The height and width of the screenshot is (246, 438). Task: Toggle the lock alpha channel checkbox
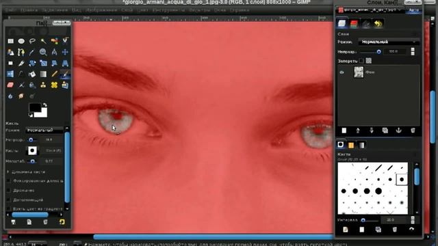pyautogui.click(x=369, y=61)
